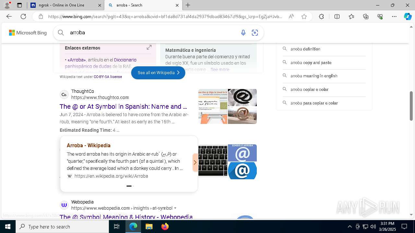This screenshot has height=233, width=415.
Task: View site information lock icon
Action: pos(41,17)
